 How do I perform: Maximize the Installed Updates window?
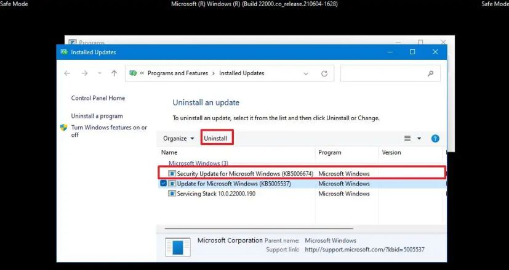pyautogui.click(x=412, y=52)
